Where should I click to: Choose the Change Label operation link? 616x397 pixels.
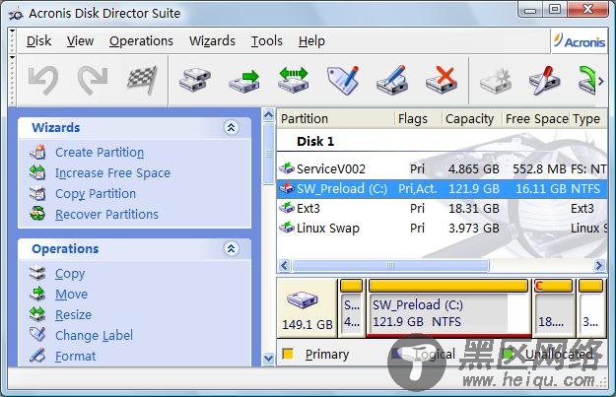click(94, 335)
